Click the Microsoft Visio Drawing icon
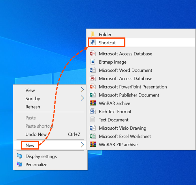Viewport: 196px width, 185px height. (93, 128)
